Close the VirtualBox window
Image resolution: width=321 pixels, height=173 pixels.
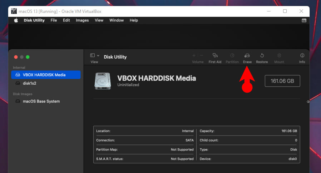point(301,11)
